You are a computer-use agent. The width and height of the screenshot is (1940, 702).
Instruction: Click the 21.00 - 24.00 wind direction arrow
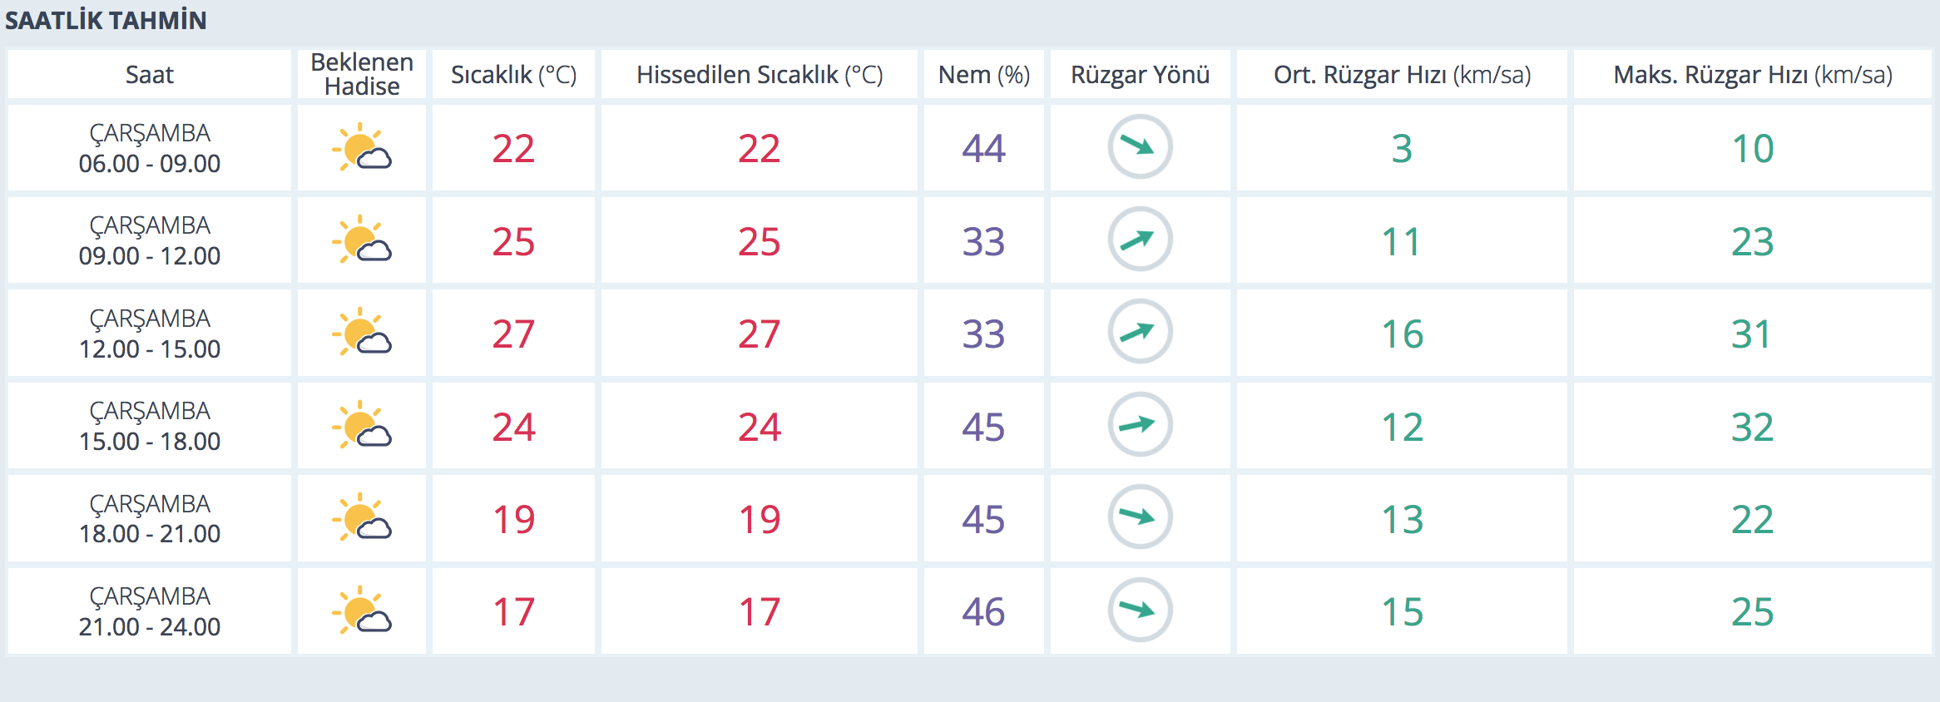click(x=1140, y=610)
